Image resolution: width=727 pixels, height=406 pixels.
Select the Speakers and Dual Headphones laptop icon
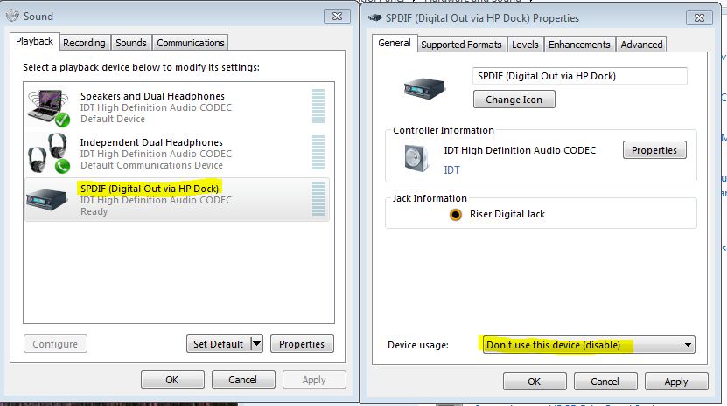coord(49,107)
